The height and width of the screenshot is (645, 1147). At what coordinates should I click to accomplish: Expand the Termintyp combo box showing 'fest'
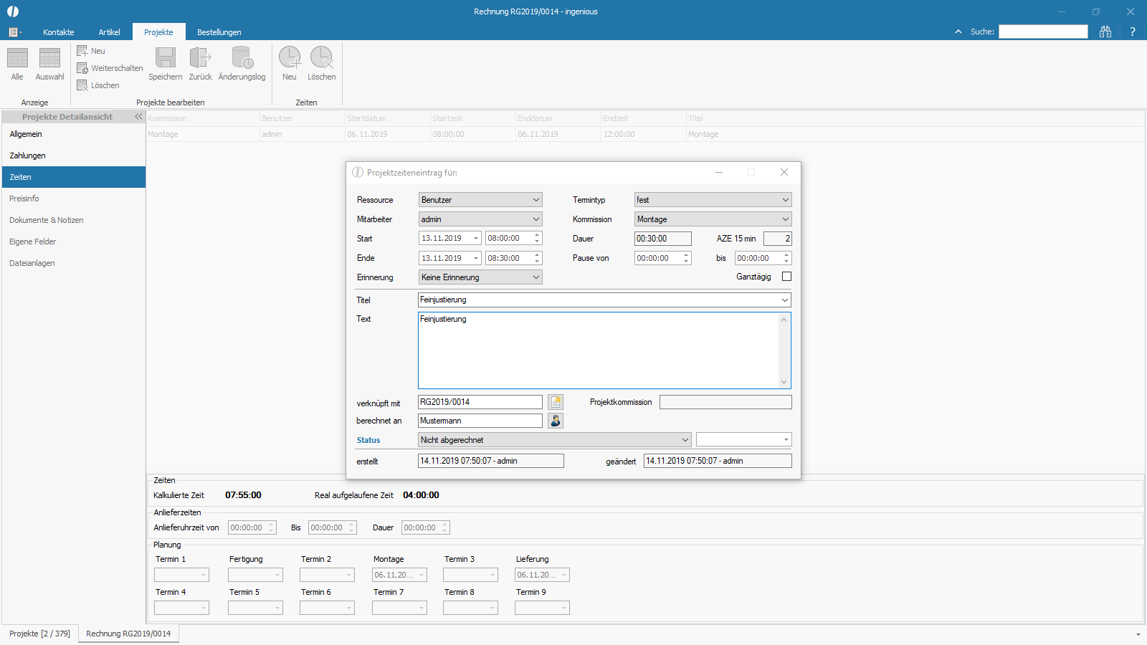(x=785, y=199)
